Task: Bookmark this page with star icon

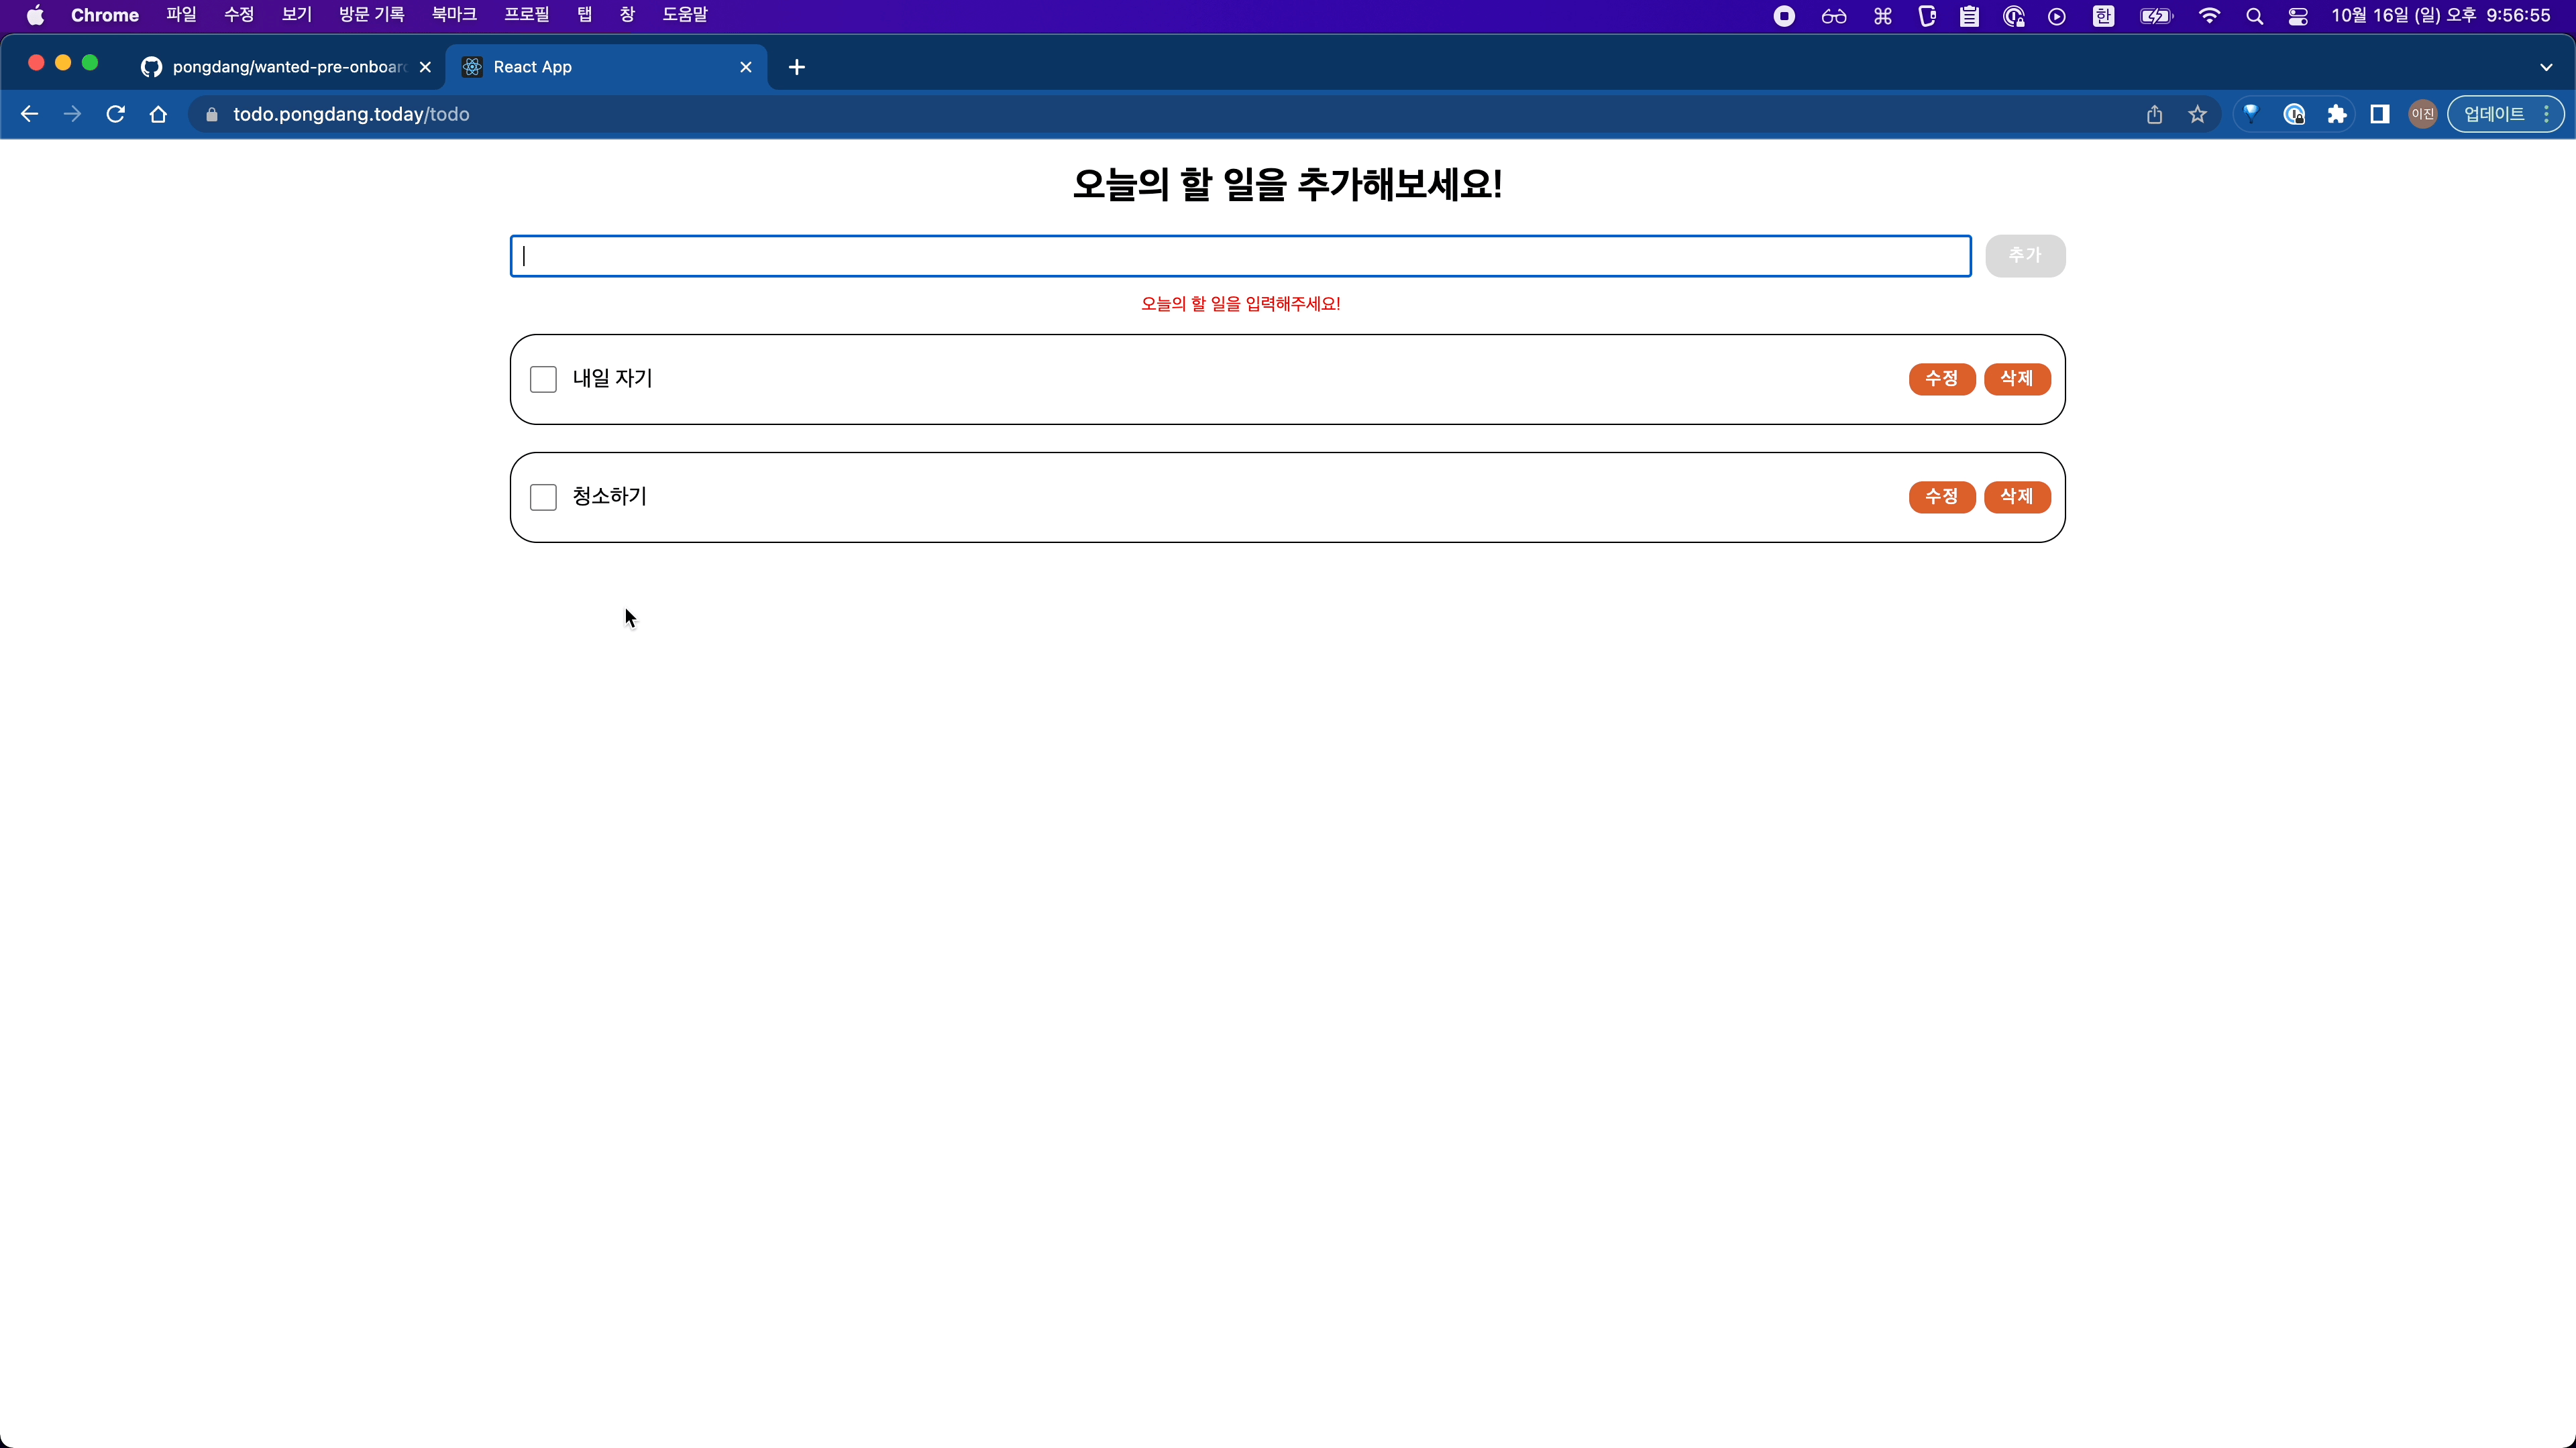Action: pyautogui.click(x=2197, y=114)
